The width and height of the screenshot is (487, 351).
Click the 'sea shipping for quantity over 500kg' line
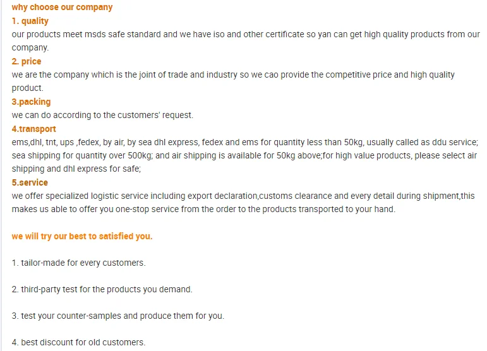coord(244,155)
